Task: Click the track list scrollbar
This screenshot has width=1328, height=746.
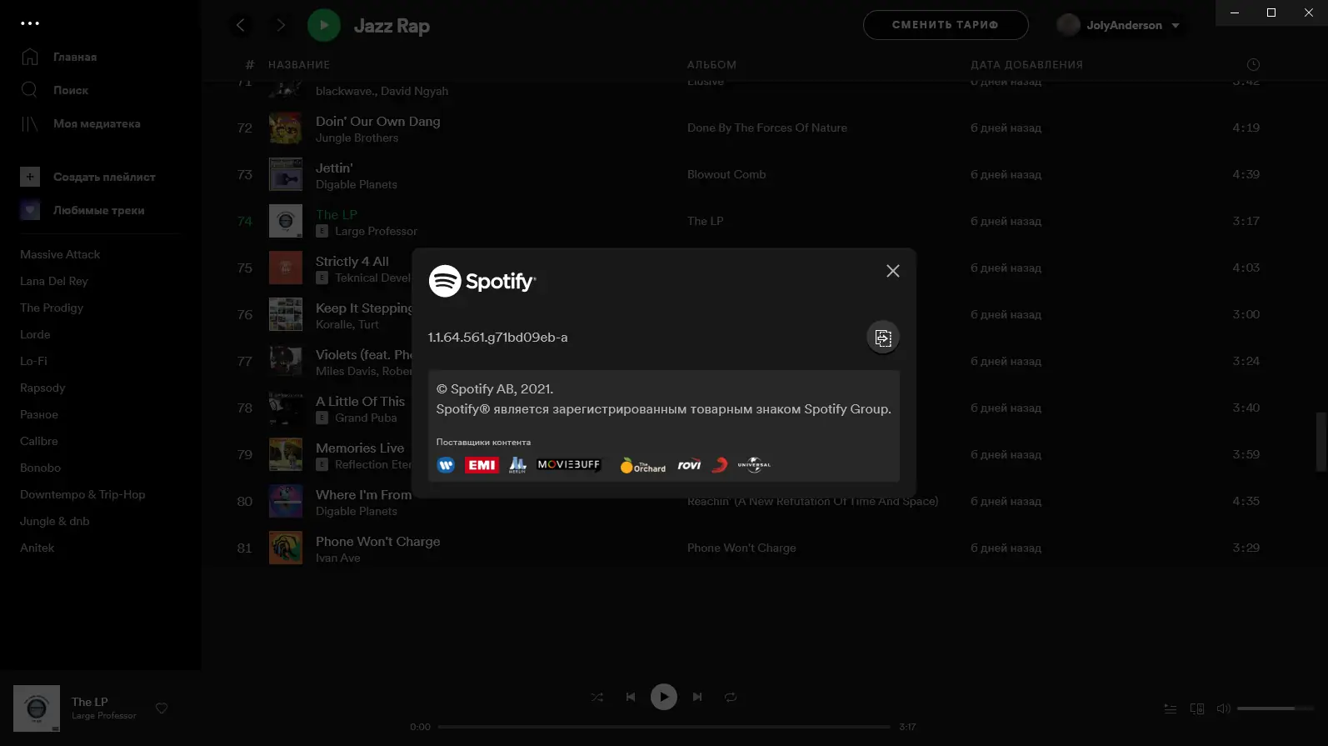Action: (x=1320, y=442)
